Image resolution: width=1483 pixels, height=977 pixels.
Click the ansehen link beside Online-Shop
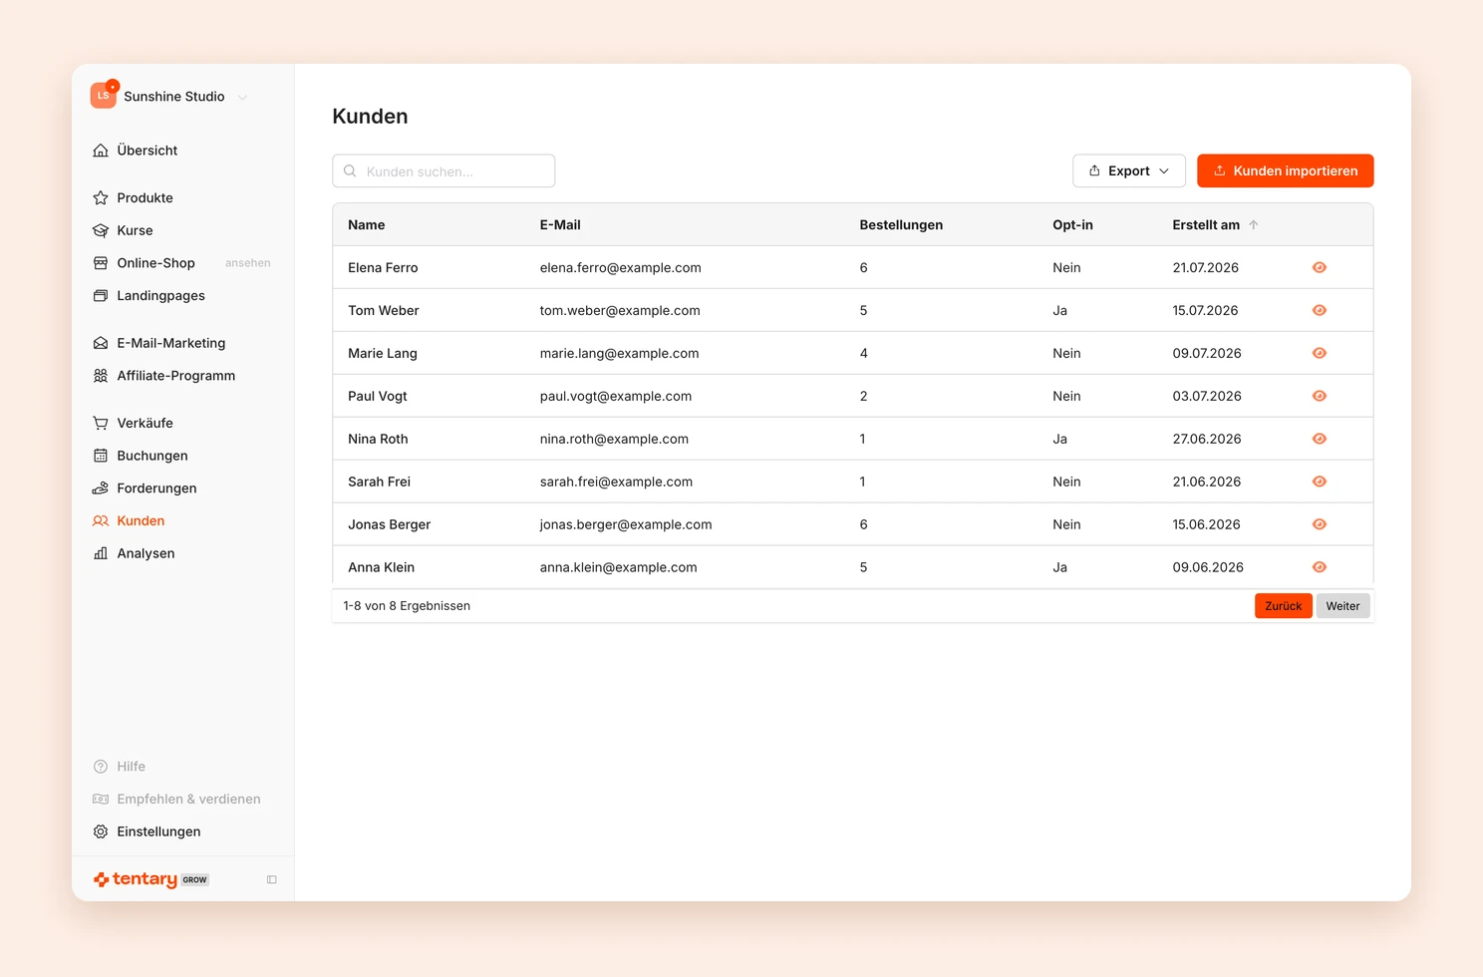[248, 263]
